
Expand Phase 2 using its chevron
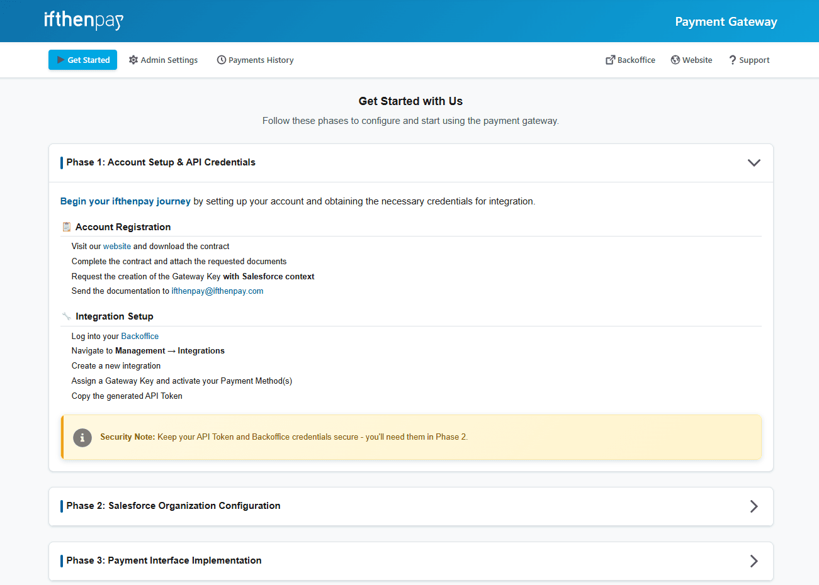click(754, 506)
